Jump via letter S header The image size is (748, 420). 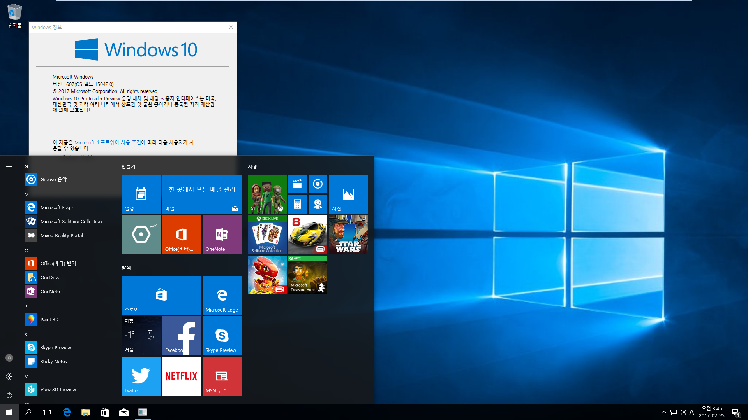(x=26, y=335)
